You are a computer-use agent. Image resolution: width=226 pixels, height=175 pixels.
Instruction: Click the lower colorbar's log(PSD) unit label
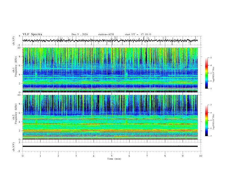point(214,122)
